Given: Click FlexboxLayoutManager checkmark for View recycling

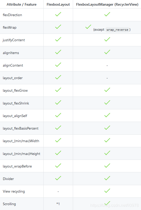Looking at the screenshot, I should pos(107,191).
